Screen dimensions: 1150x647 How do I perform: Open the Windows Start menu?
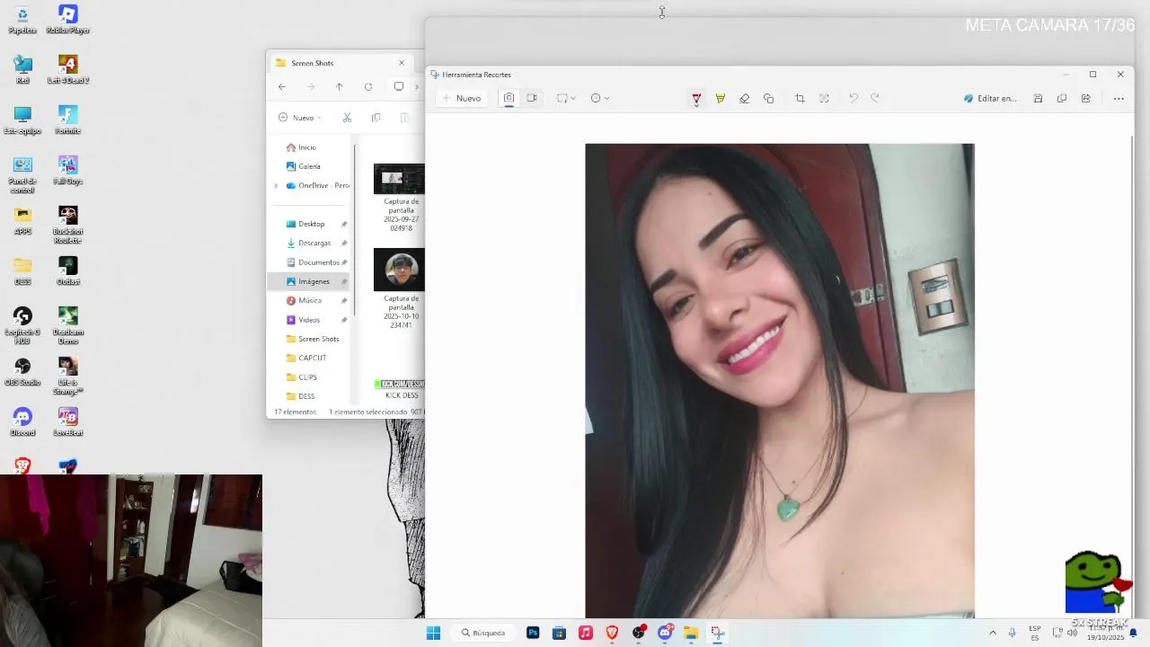[433, 633]
